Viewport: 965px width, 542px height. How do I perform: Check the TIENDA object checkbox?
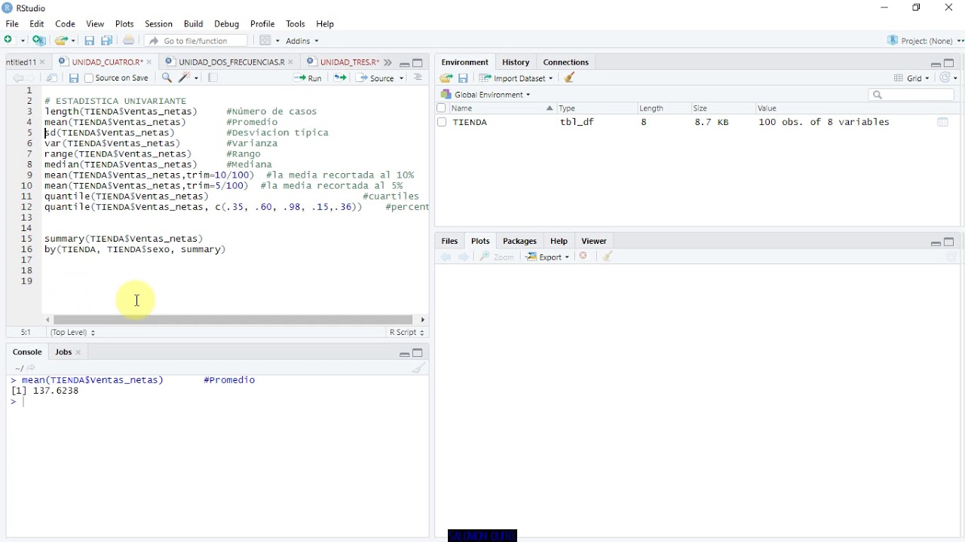tap(442, 122)
